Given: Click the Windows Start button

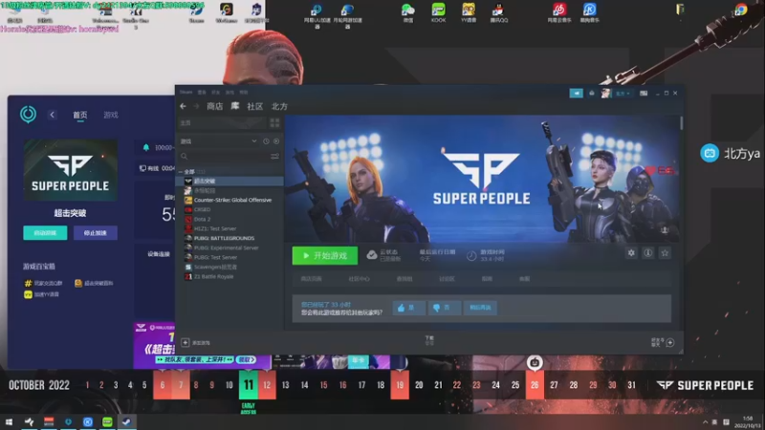Looking at the screenshot, I should [9, 422].
